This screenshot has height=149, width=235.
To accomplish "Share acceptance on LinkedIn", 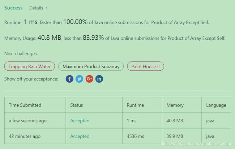I will coord(99,79).
